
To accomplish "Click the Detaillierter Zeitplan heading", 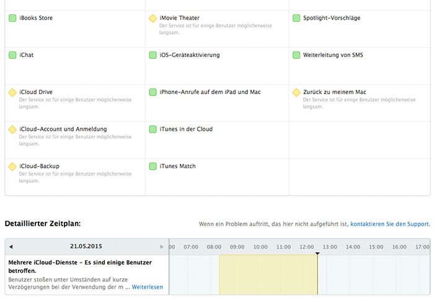I will [43, 224].
